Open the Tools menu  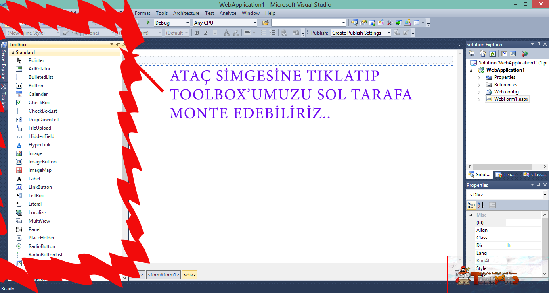[x=161, y=13]
